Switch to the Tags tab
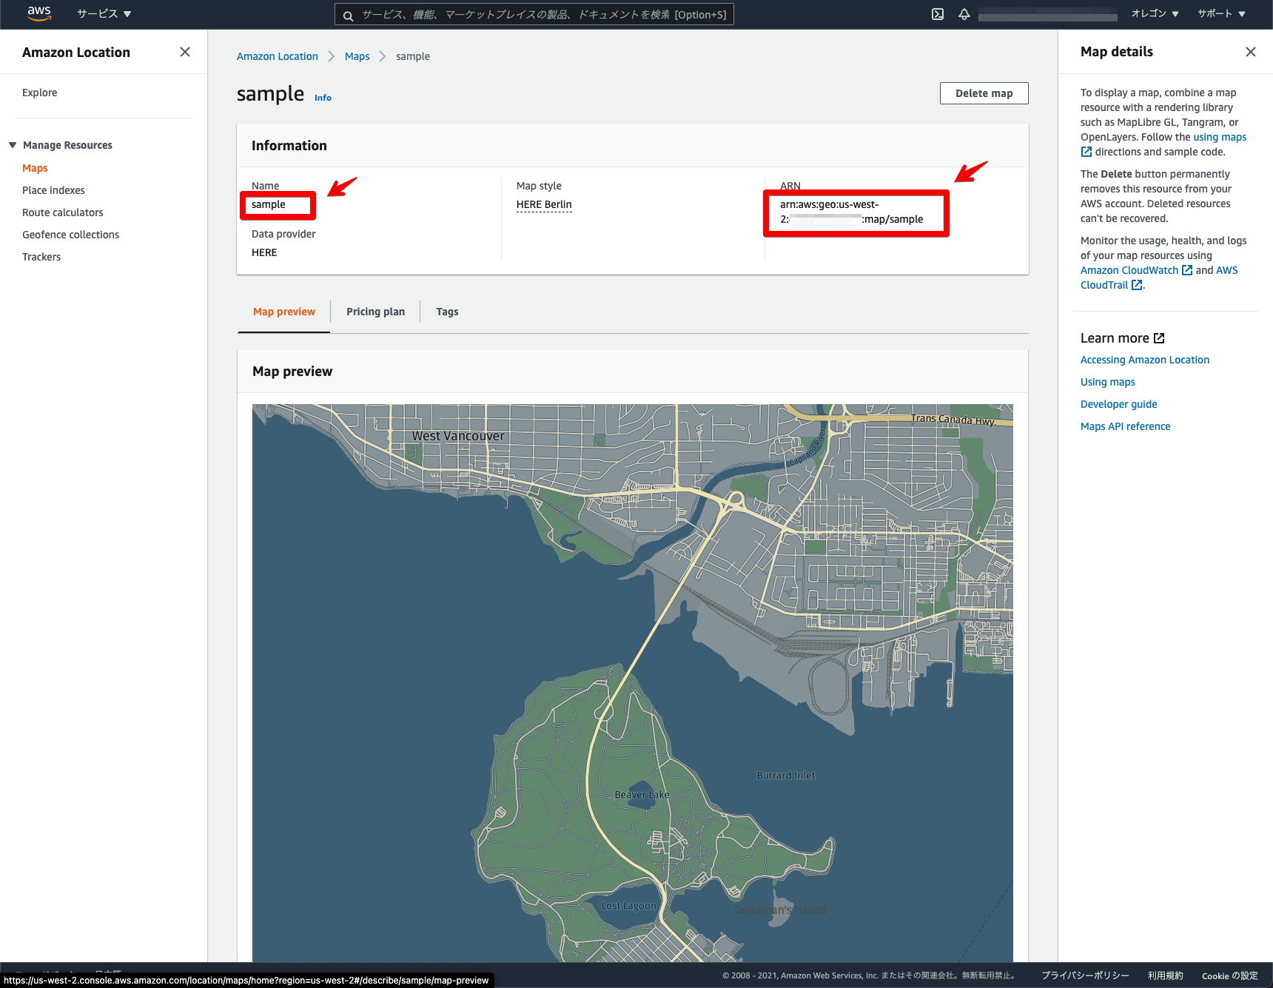The width and height of the screenshot is (1273, 988). (447, 312)
